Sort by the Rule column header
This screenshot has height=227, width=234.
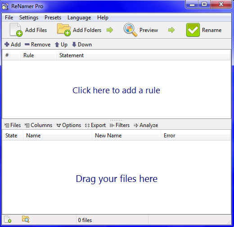pos(38,55)
